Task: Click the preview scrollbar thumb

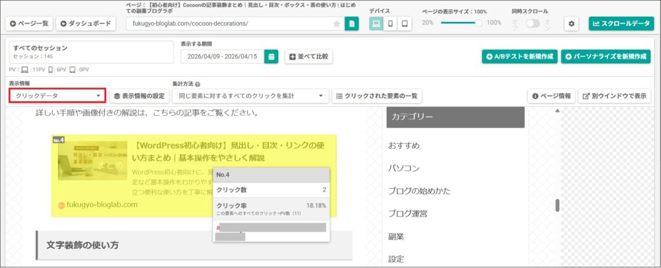Action: coord(557,206)
